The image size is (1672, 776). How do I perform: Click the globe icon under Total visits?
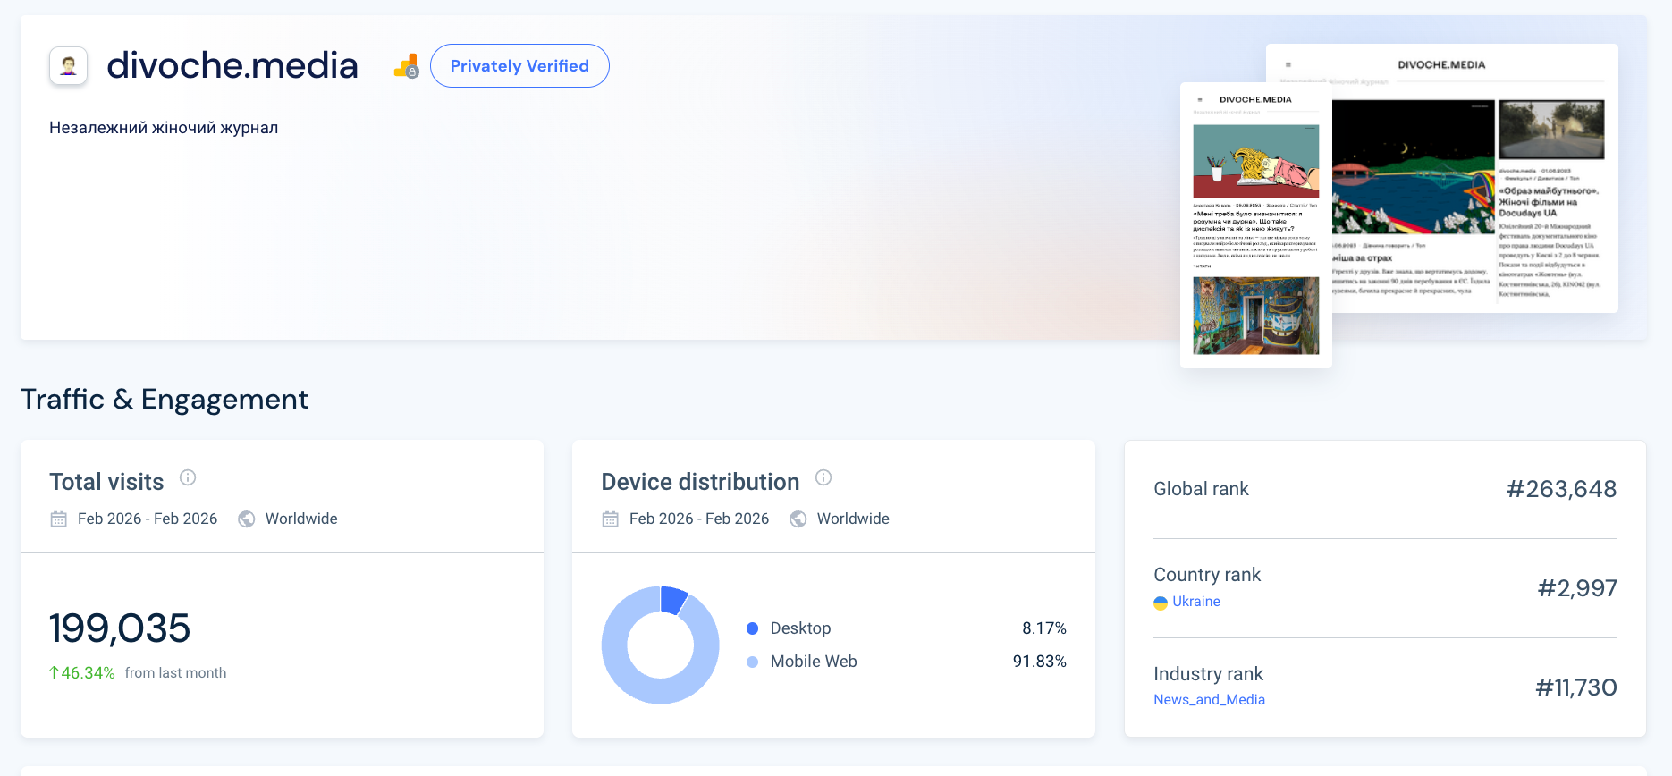[247, 519]
